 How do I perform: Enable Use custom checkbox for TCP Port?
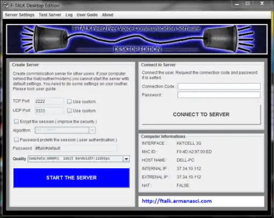click(x=69, y=102)
